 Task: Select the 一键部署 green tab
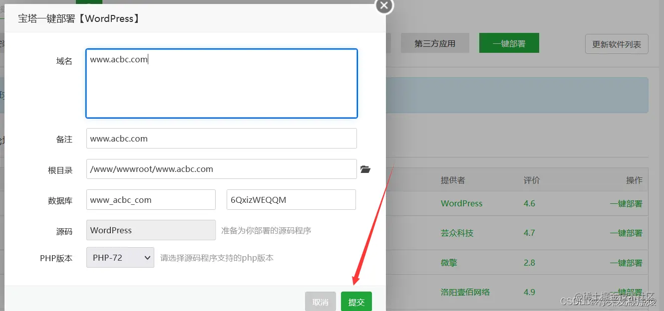click(x=509, y=43)
